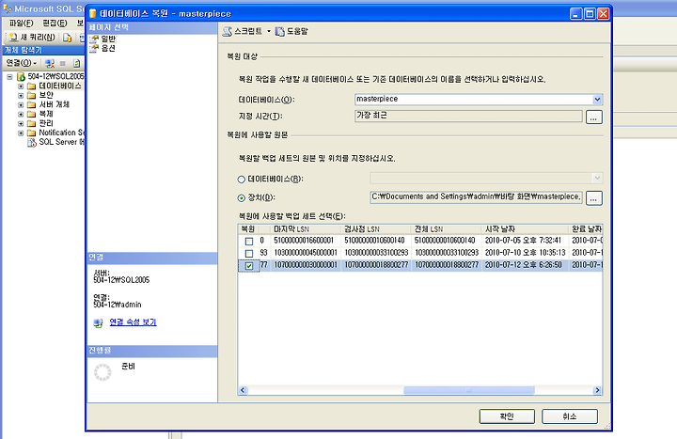Select the SQL Server agent tree item
Viewport: 677px width, 439px height.
click(x=55, y=142)
